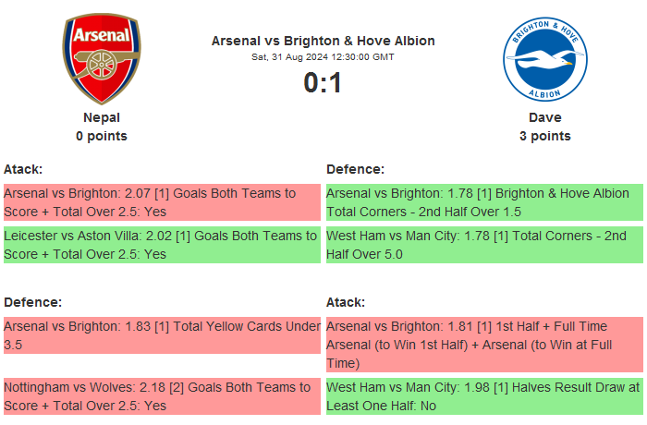The image size is (647, 425).
Task: Select Arsenal vs Brighton 2.07 goals bet
Action: [x=161, y=203]
